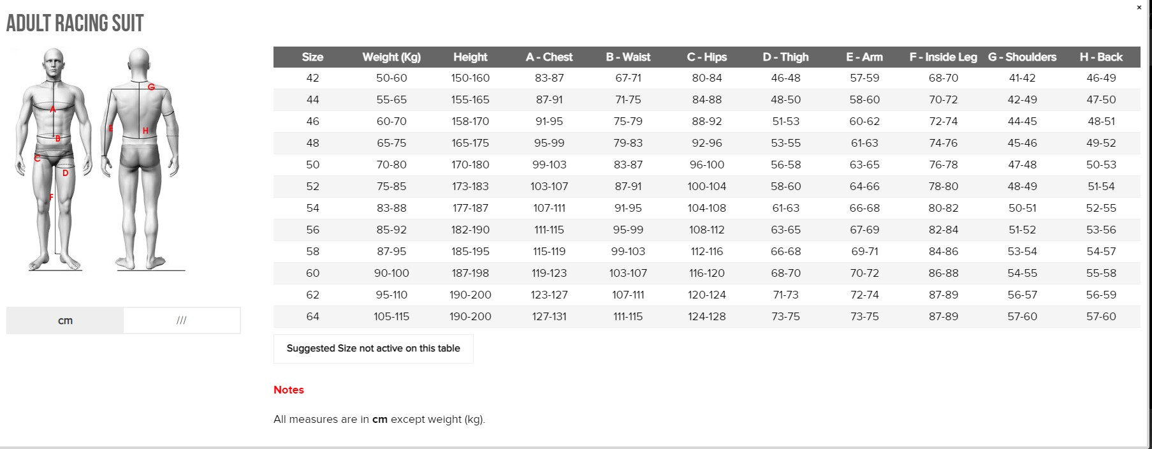Select the Size column header

pos(312,57)
